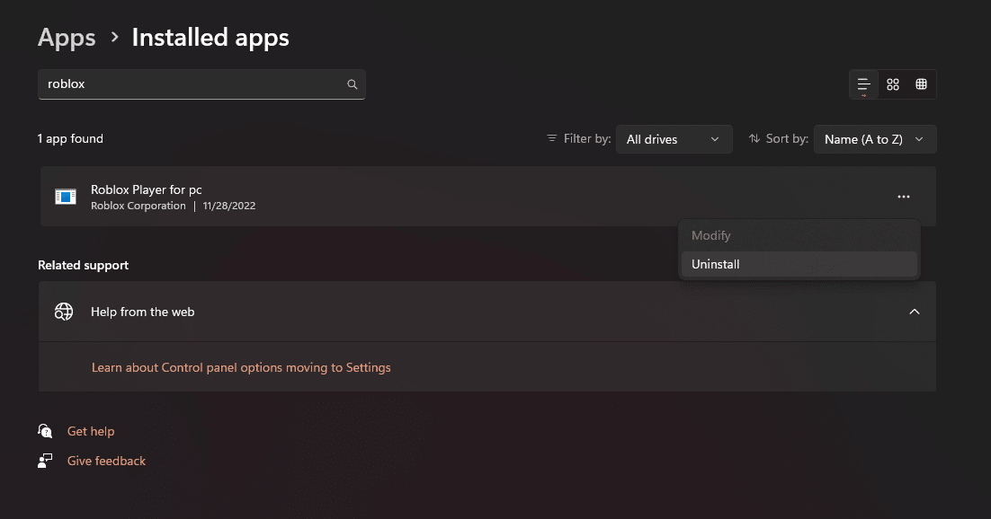Click the Related support heading
The image size is (991, 519).
click(83, 265)
